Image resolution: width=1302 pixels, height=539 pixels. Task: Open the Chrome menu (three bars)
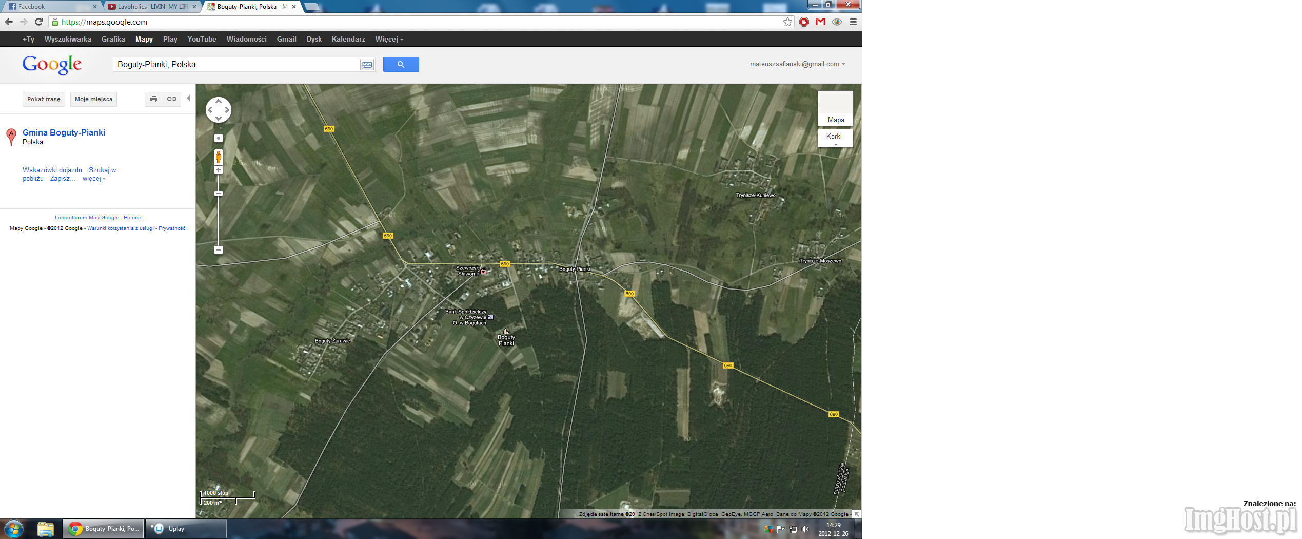[853, 22]
